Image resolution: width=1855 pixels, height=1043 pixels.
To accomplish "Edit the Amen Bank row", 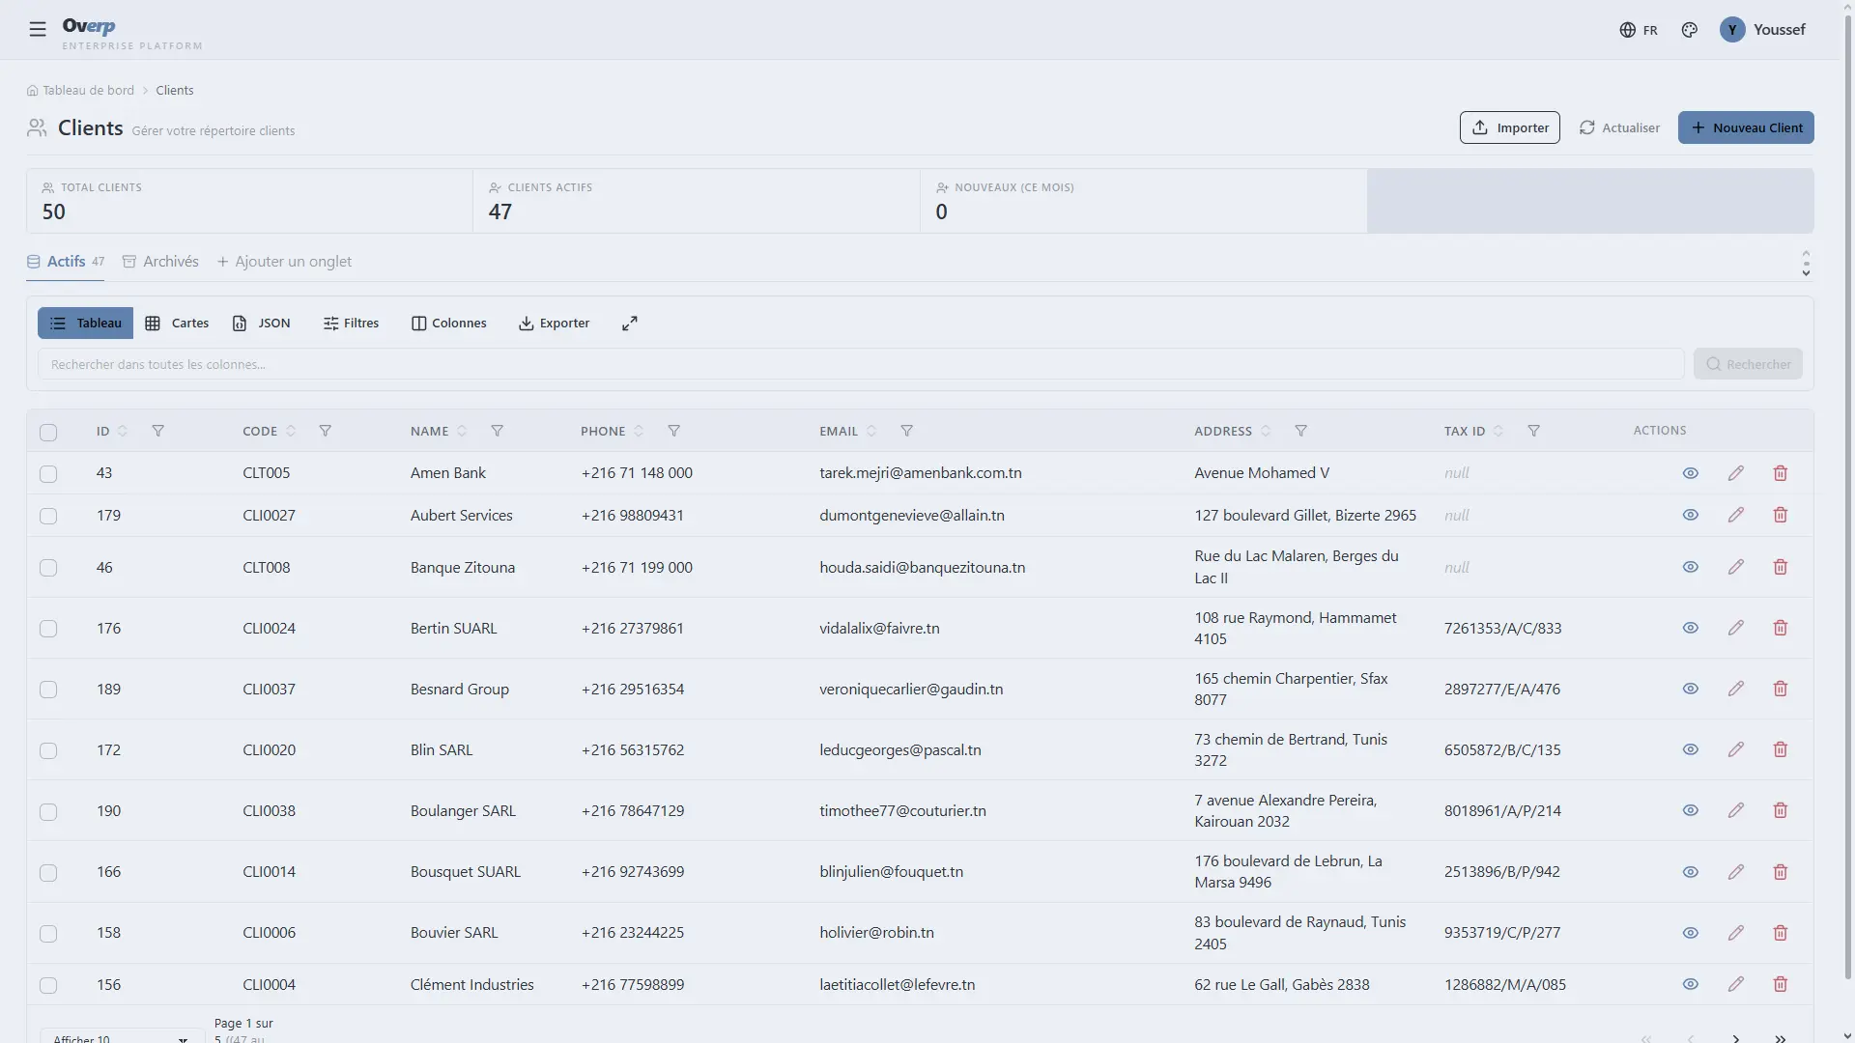I will click(1735, 473).
